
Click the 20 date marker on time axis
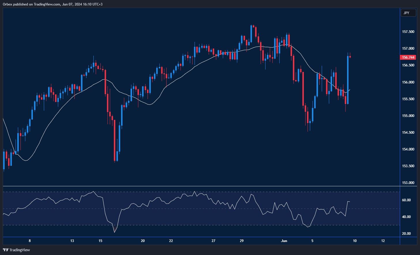(143, 241)
